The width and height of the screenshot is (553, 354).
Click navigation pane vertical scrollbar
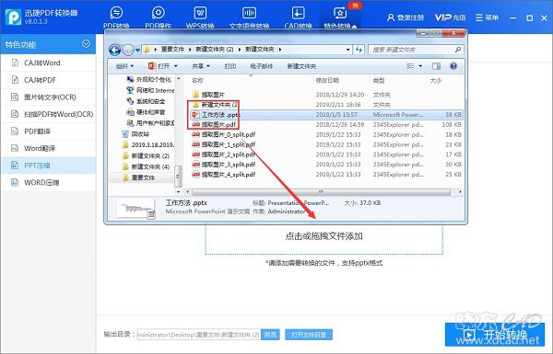tap(178, 176)
